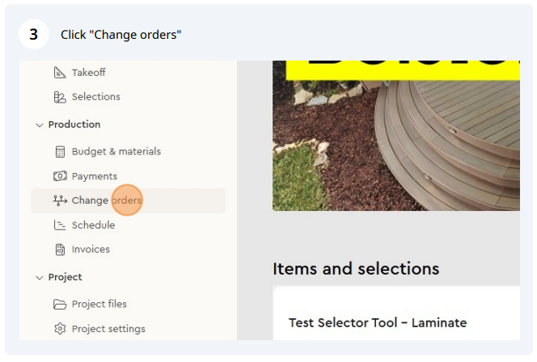The width and height of the screenshot is (537, 362).
Task: Select Change orders in sidebar
Action: [x=128, y=201]
